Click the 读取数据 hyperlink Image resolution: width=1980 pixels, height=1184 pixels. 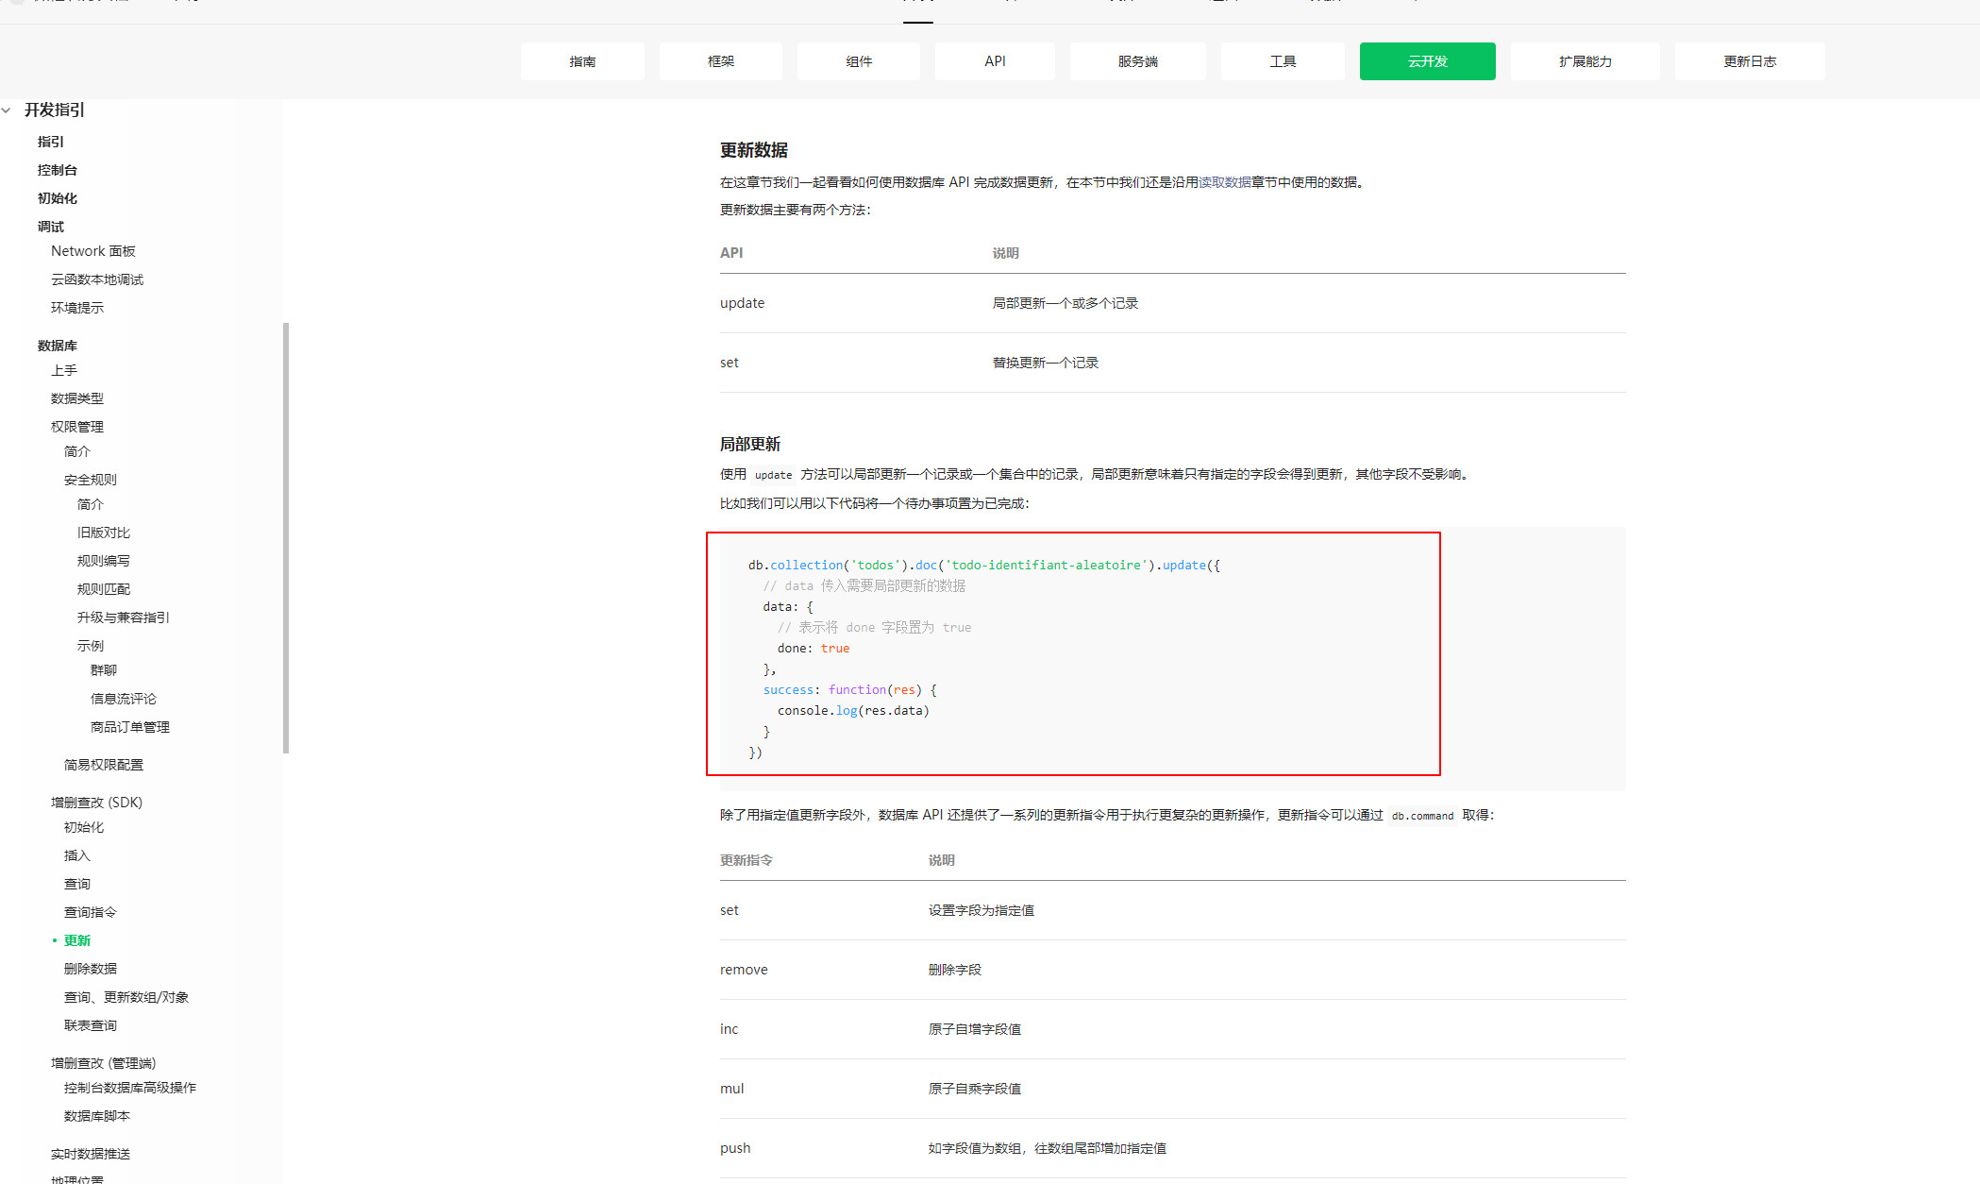point(1224,182)
